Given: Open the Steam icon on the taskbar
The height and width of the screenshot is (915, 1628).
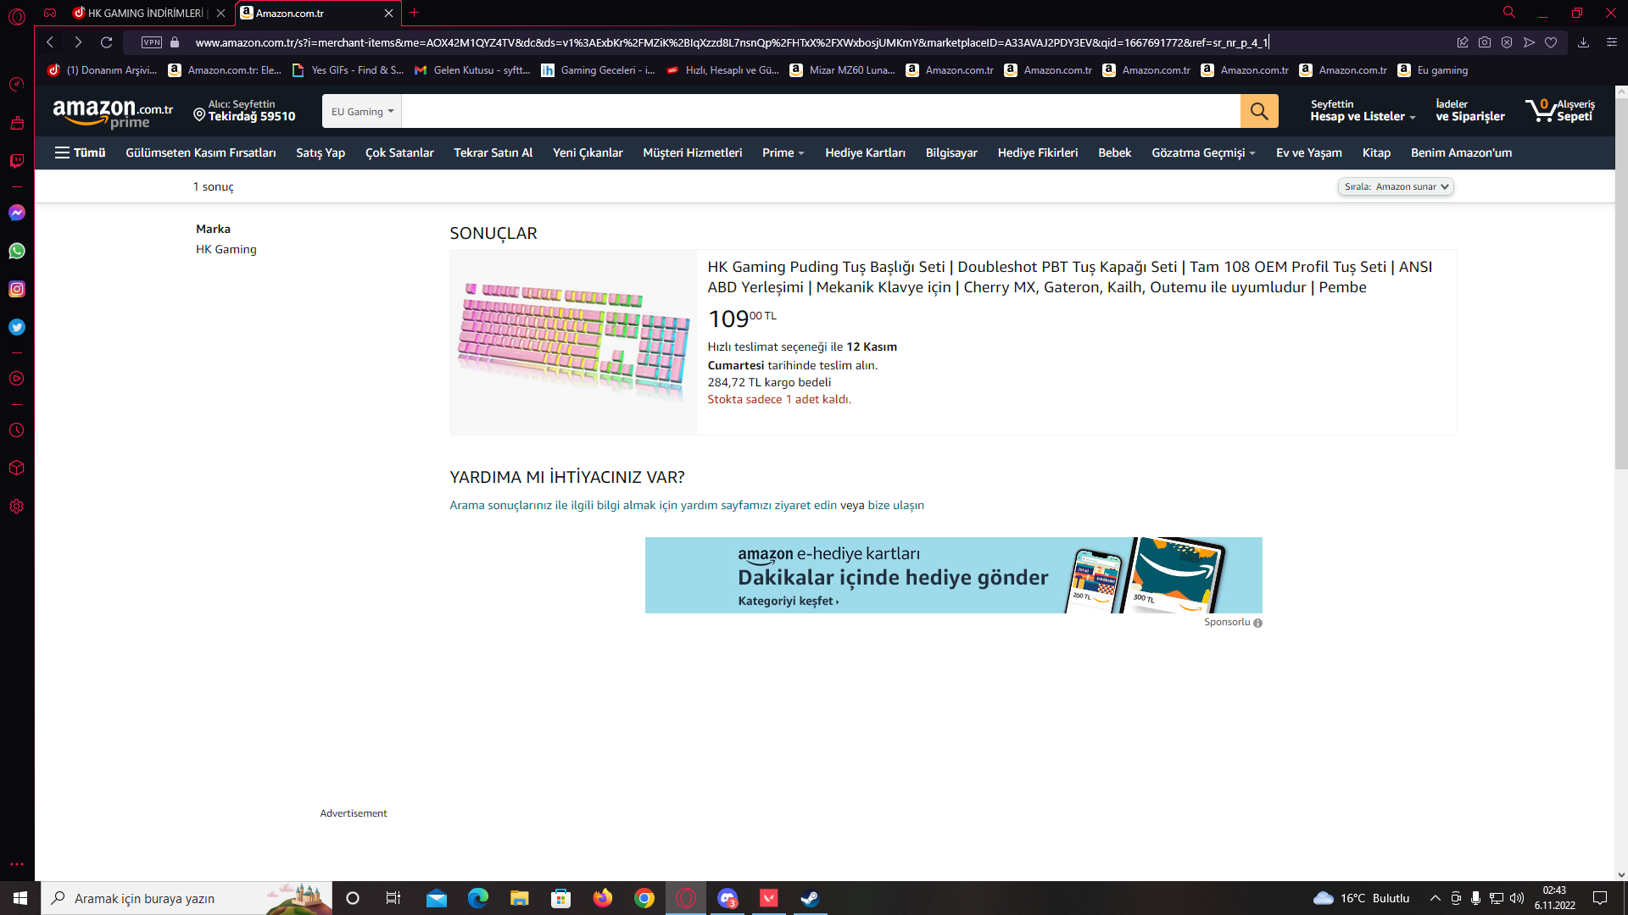Looking at the screenshot, I should 810,898.
